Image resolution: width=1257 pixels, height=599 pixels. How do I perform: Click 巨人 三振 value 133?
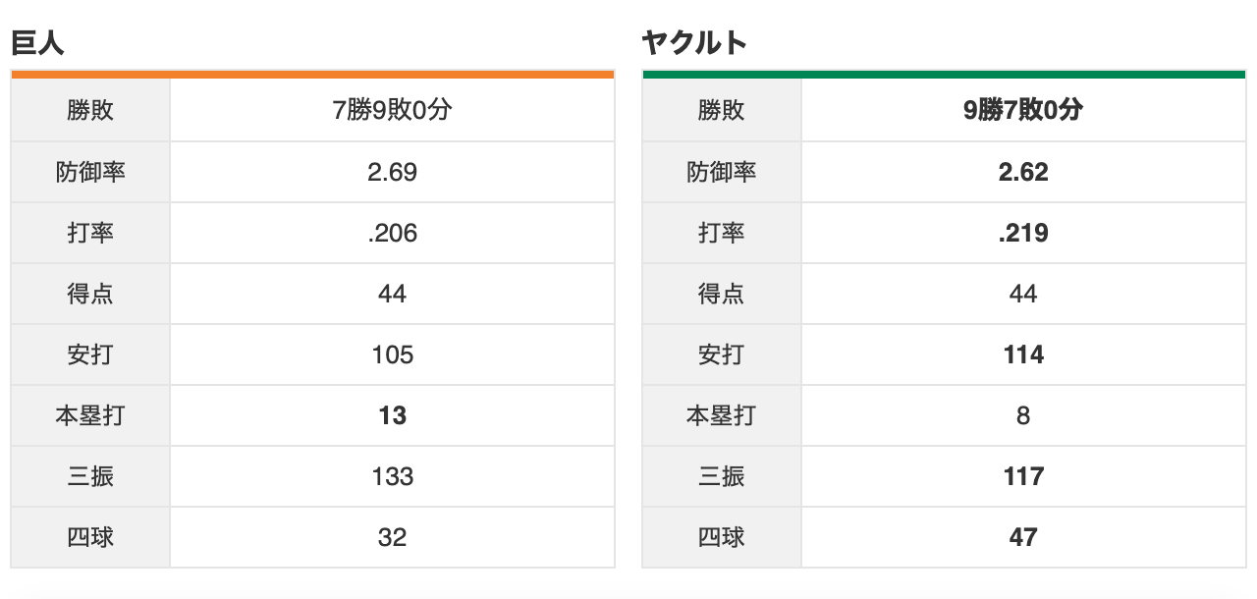(392, 477)
